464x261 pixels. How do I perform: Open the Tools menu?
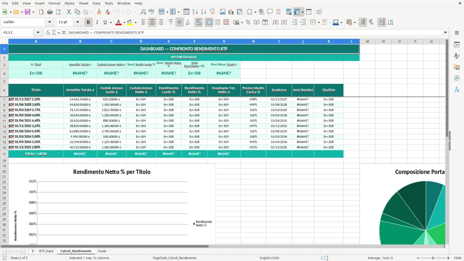[109, 3]
